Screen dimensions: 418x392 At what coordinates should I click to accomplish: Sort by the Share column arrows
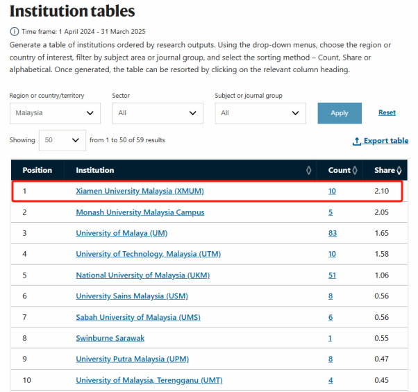pyautogui.click(x=399, y=171)
